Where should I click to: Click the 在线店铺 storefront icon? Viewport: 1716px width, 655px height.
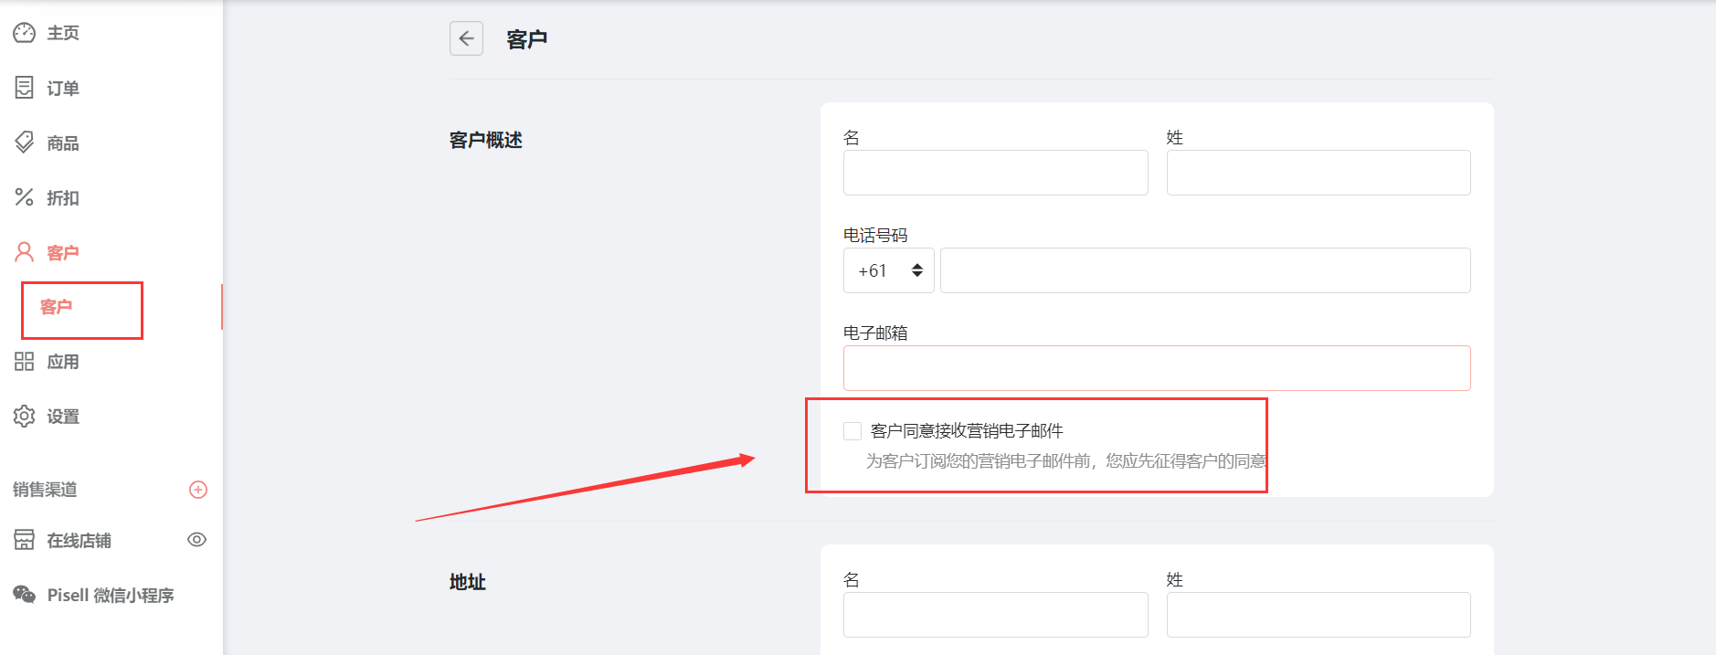pyautogui.click(x=24, y=540)
